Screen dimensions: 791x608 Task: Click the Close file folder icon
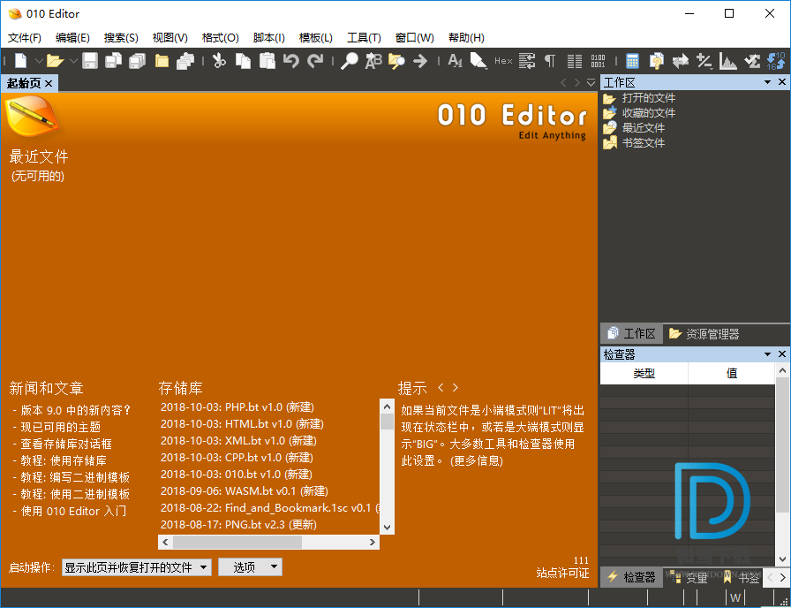162,61
